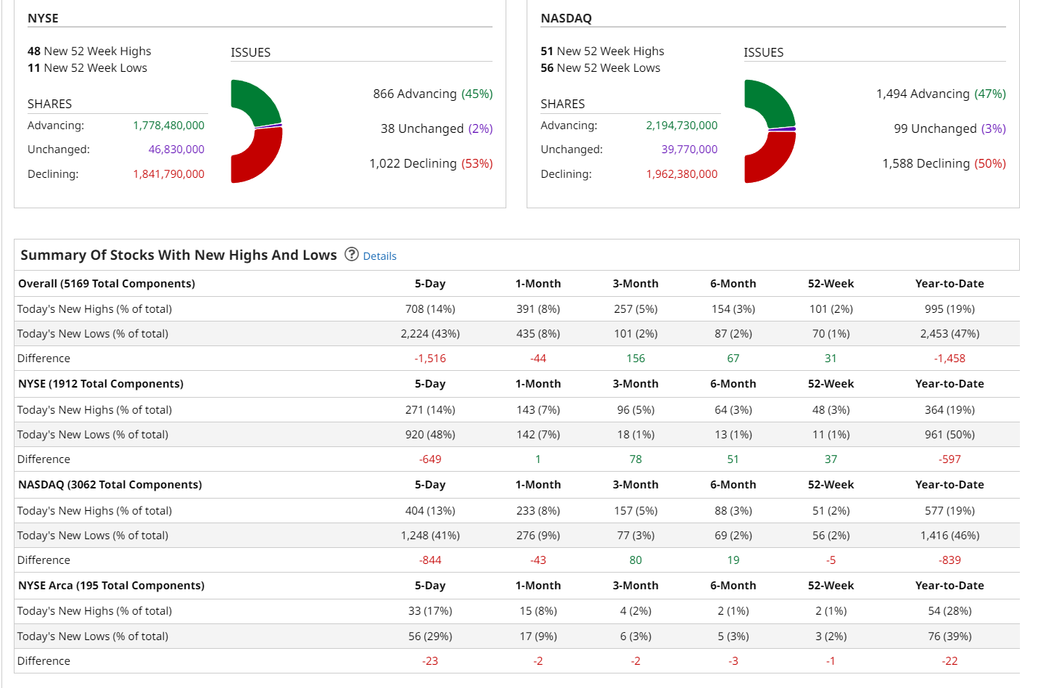Click the 'NYSE Arca (195 Total Components)' header
This screenshot has width=1038, height=688.
(111, 586)
